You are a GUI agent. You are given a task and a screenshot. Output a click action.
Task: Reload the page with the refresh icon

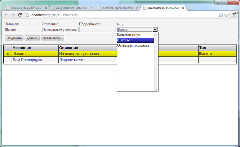point(20,15)
